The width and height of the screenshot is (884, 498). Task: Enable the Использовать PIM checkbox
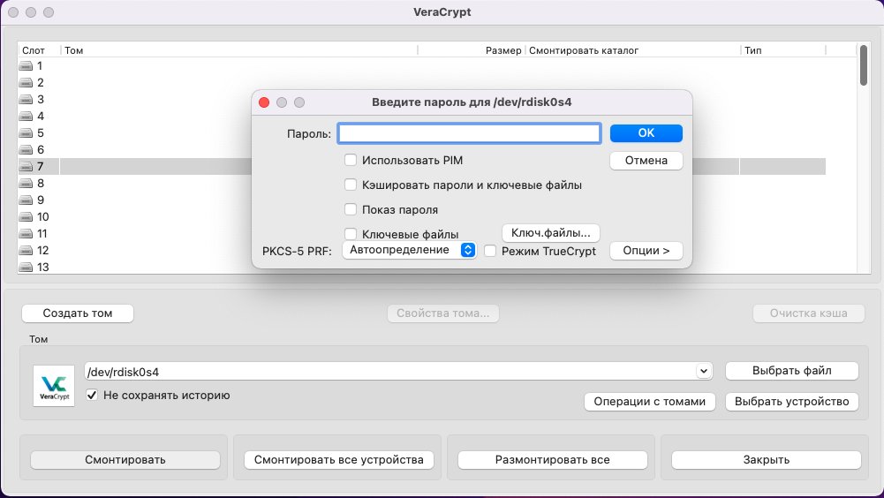pos(350,160)
